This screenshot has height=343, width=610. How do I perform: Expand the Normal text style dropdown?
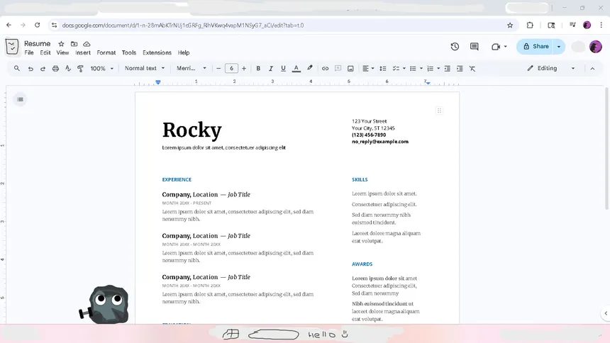tap(145, 69)
